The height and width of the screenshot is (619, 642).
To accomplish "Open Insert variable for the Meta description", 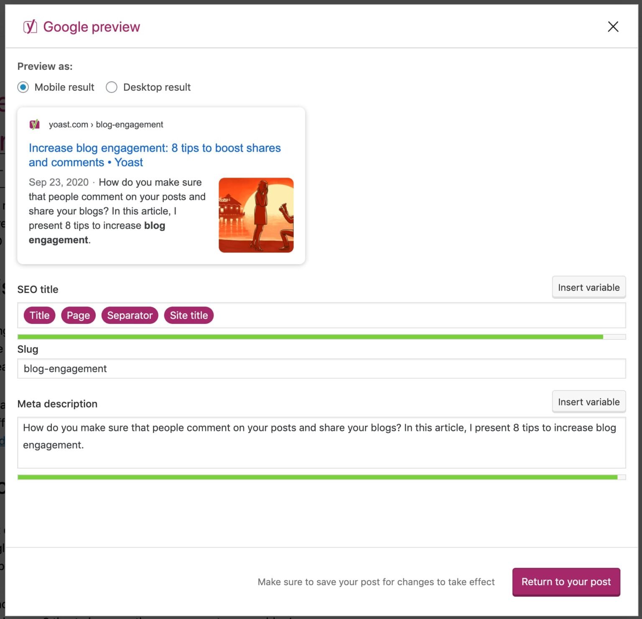I will pyautogui.click(x=588, y=402).
